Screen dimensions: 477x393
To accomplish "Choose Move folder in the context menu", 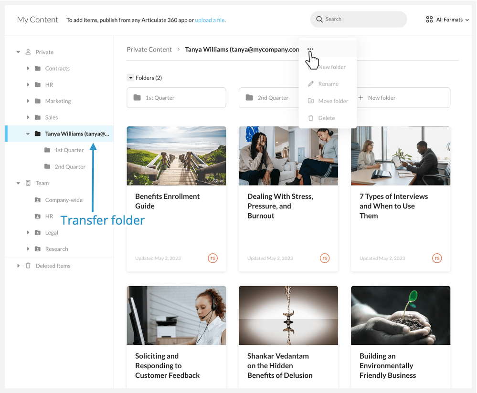I will pos(328,101).
